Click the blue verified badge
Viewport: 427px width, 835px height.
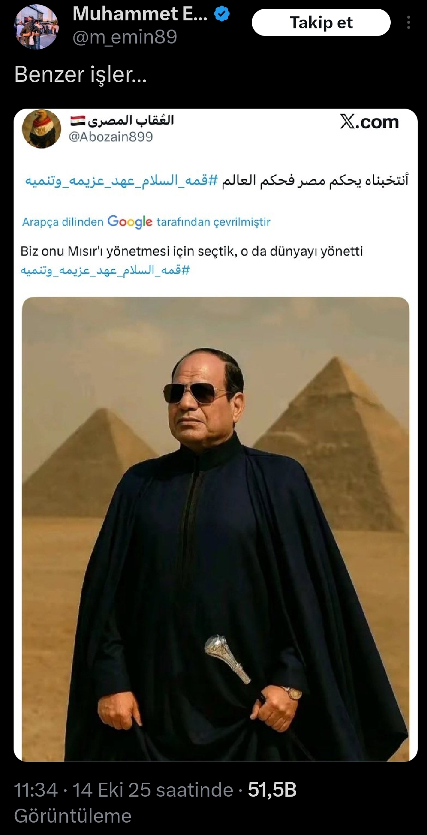pos(221,14)
